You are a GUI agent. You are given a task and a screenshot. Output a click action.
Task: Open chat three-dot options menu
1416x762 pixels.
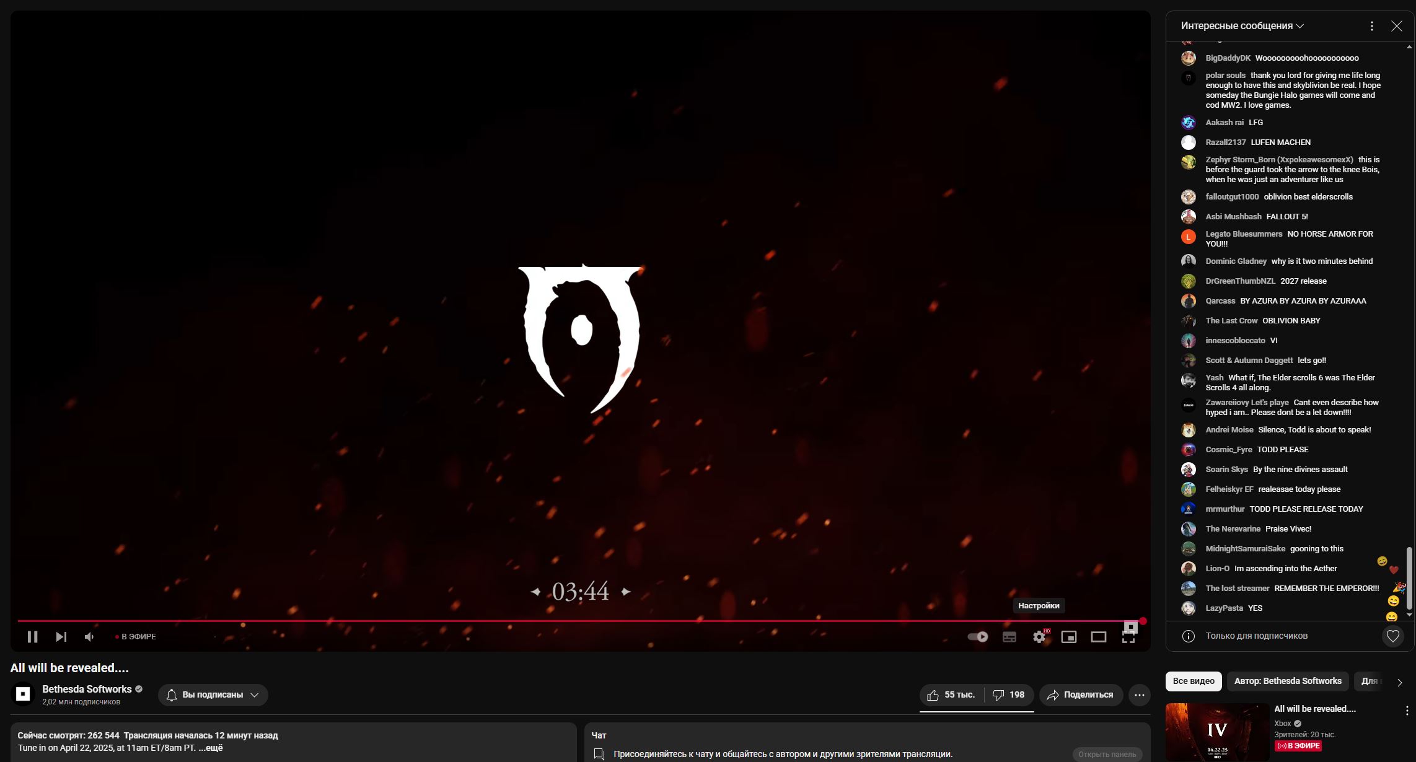1372,26
